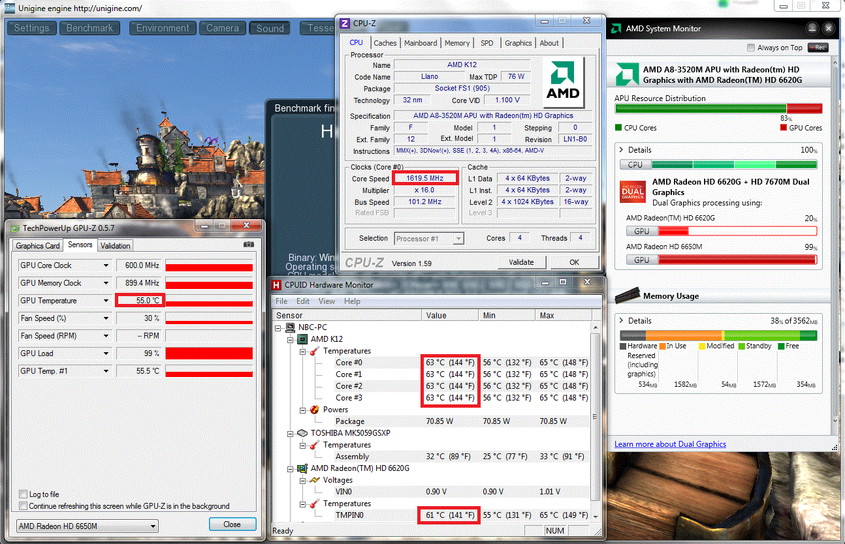
Task: Click AMD logo in System Monitor title bar
Action: coord(616,28)
